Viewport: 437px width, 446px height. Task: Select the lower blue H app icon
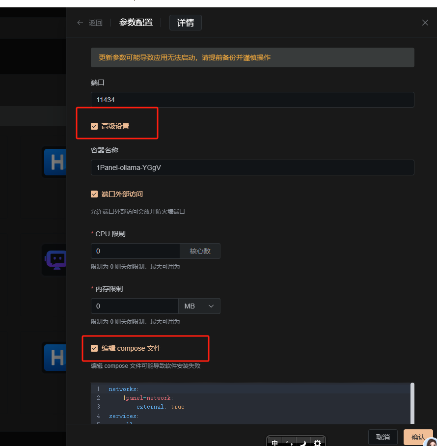[x=55, y=357]
